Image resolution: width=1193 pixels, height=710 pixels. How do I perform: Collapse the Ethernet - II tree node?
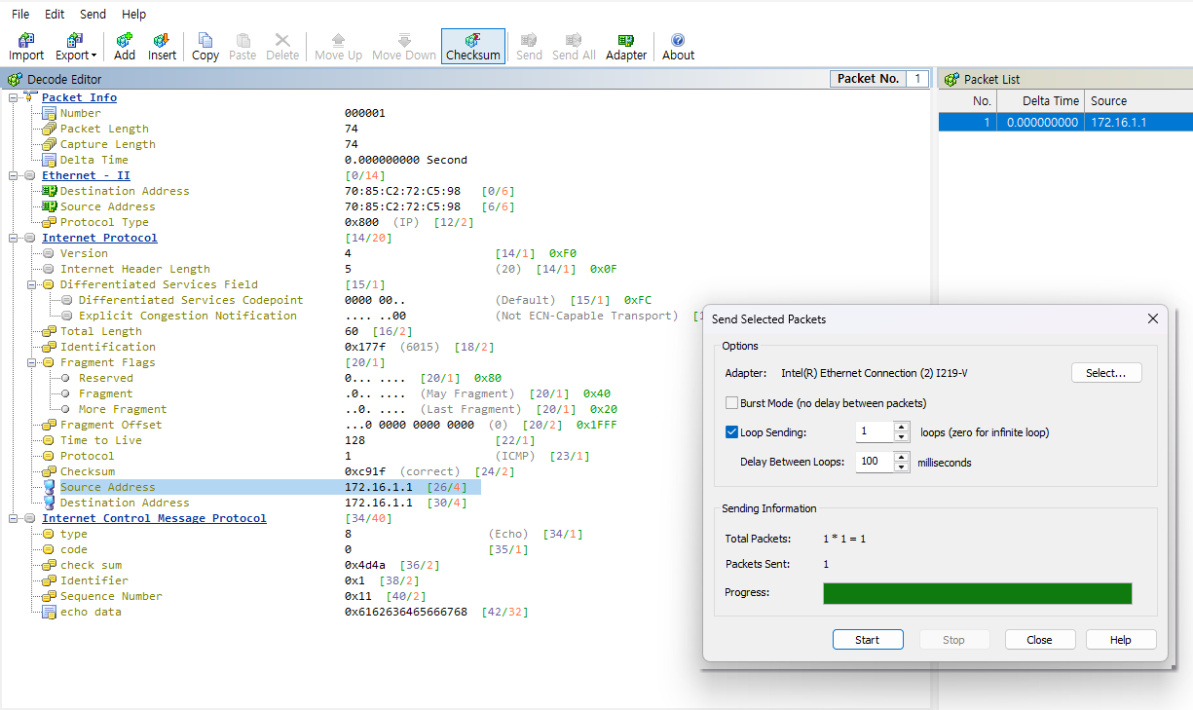pyautogui.click(x=15, y=175)
